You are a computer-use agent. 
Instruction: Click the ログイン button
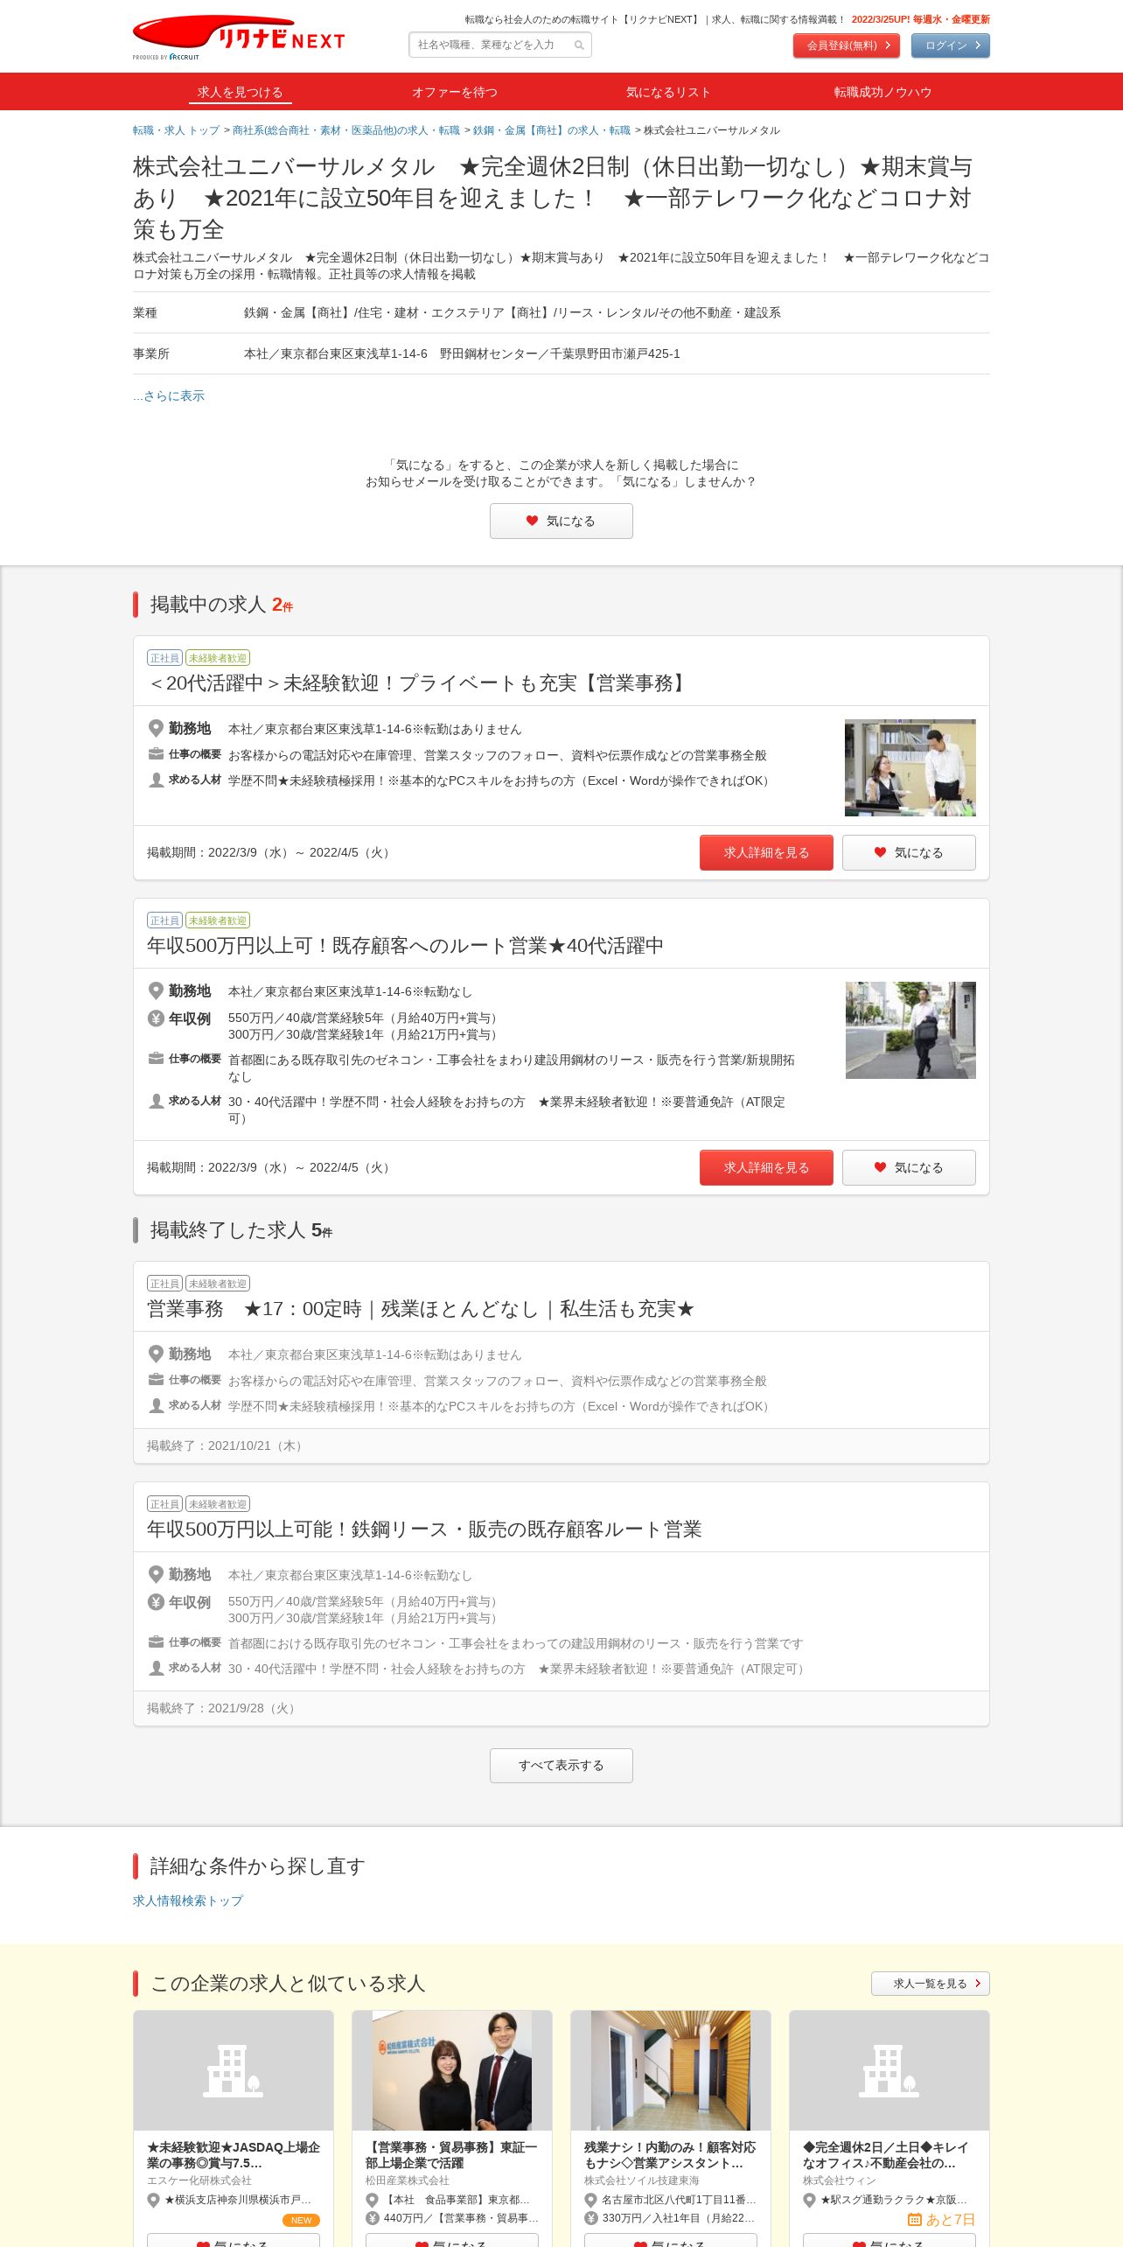coord(950,45)
